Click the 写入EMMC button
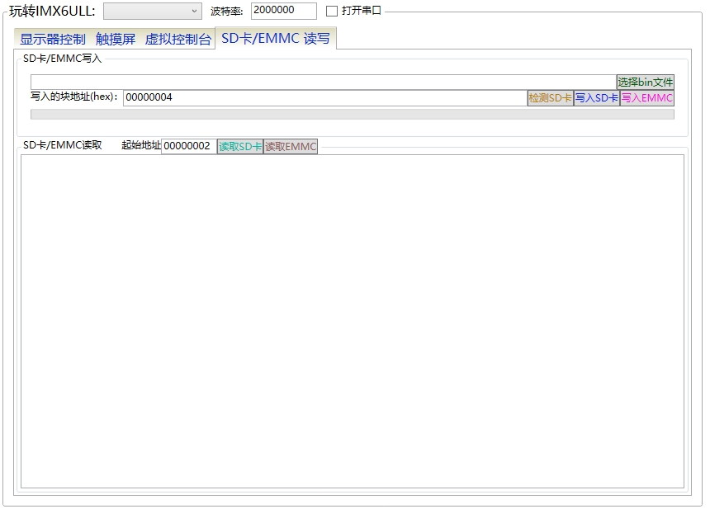Image resolution: width=710 pixels, height=509 pixels. pyautogui.click(x=646, y=97)
